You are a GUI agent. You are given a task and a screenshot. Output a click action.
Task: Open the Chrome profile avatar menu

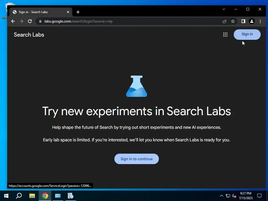coord(252,21)
